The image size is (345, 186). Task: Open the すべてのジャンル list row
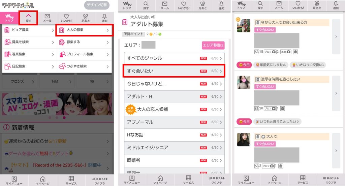pos(174,58)
